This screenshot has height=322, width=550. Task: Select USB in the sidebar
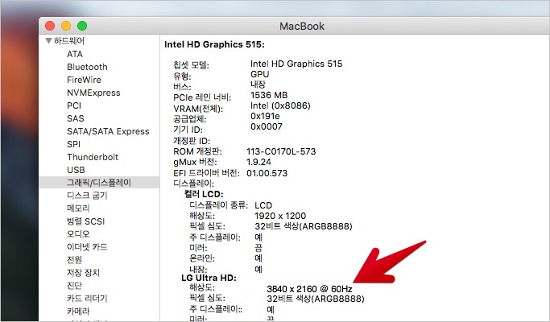pyautogui.click(x=76, y=170)
